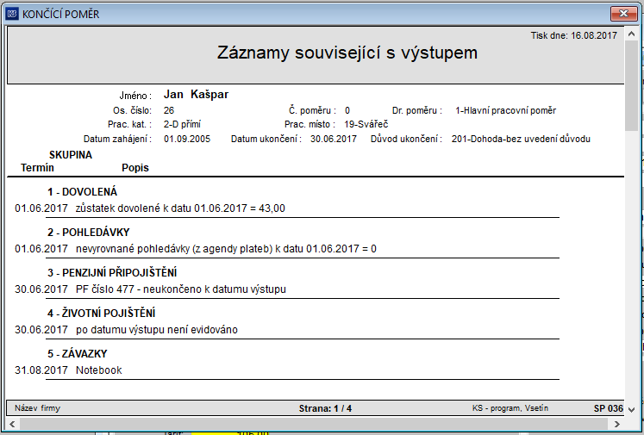Click work category '2-D přímí'

pyautogui.click(x=182, y=124)
